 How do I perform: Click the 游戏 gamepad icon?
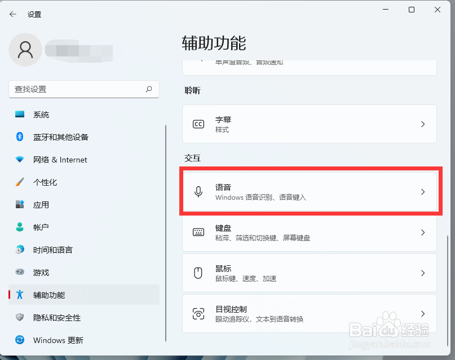pyautogui.click(x=20, y=272)
